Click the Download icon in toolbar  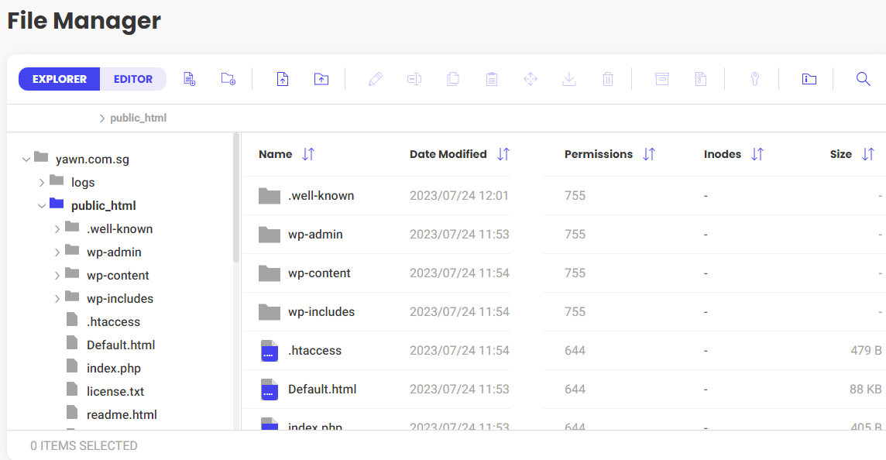pos(569,79)
